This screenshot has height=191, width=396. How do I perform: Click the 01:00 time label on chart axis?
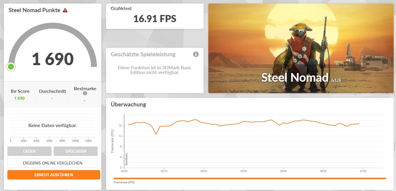point(363,171)
